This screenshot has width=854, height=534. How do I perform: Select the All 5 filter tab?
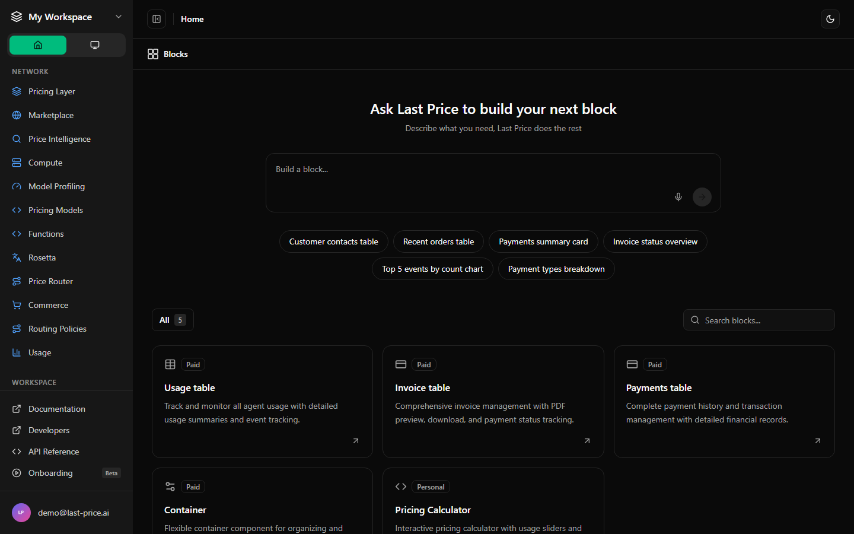click(173, 320)
